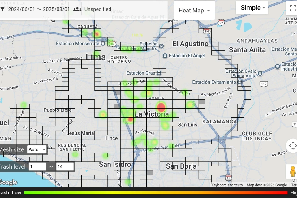This screenshot has height=198, width=297.
Task: Open the Keyboard shortcuts link
Action: tap(227, 185)
